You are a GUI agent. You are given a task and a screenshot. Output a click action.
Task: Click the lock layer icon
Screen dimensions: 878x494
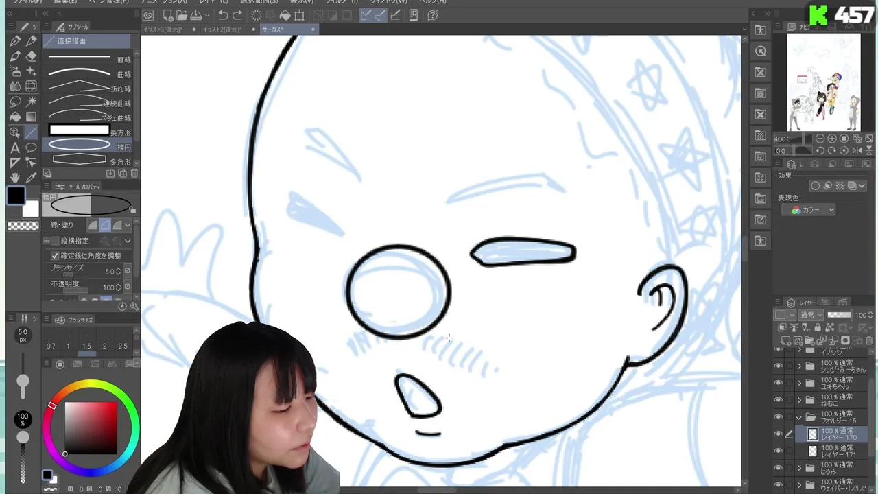click(818, 328)
